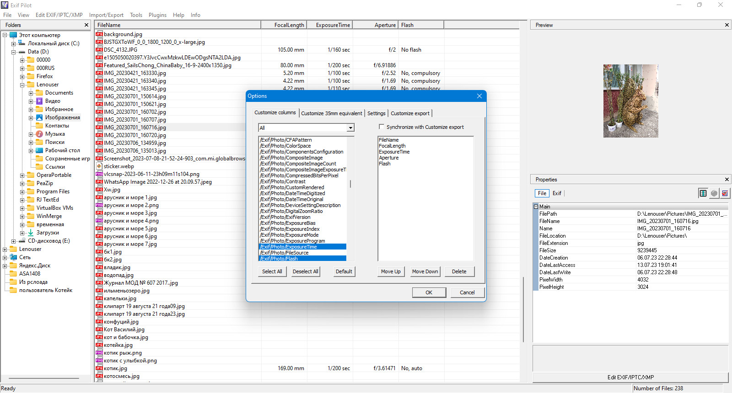Click the Загрузки download arrow folder icon
Screen dimensions: 732x393
click(x=31, y=233)
